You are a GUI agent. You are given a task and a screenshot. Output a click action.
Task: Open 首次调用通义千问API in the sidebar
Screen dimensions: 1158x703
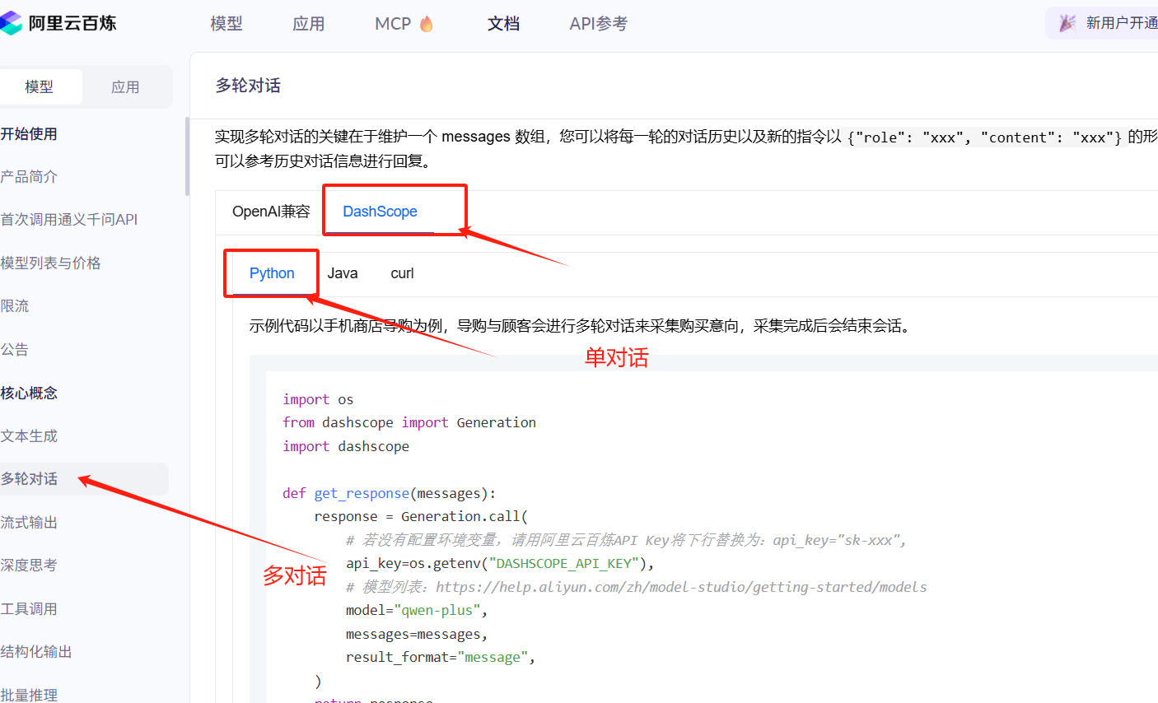[69, 220]
